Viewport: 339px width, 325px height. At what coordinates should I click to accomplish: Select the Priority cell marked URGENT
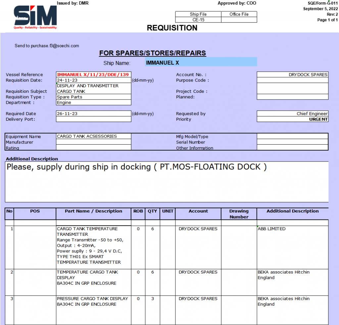tap(292, 119)
